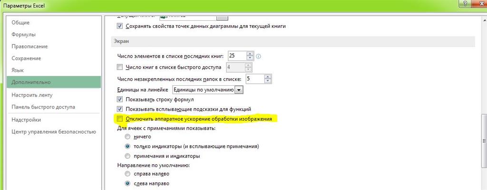Click the unpinned folders count field showing 5

coord(255,79)
